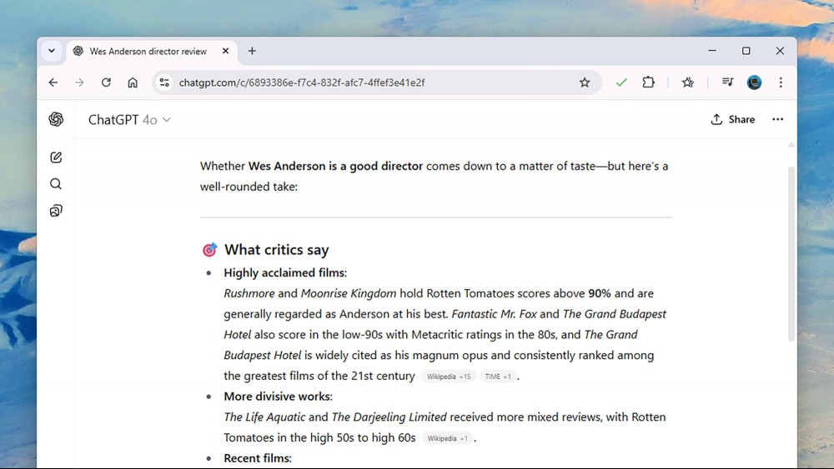Click the page vertical scrollbar thumb
The image size is (834, 469).
(791, 253)
